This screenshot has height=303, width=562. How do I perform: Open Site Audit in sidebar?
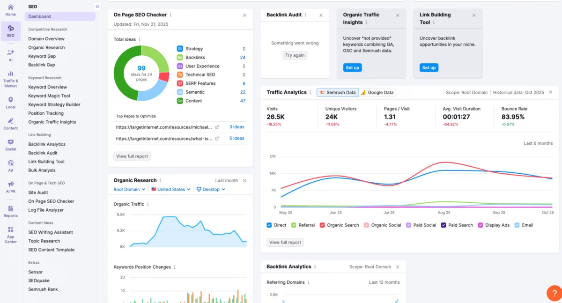click(x=38, y=192)
